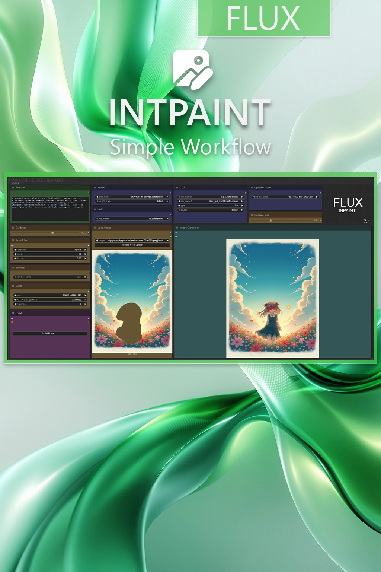This screenshot has height=572, width=381.
Task: Adjust the Upscale ratio slider handle
Action: (x=271, y=220)
